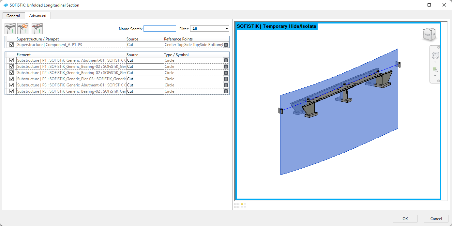Focus the Name Search input field

[x=160, y=29]
